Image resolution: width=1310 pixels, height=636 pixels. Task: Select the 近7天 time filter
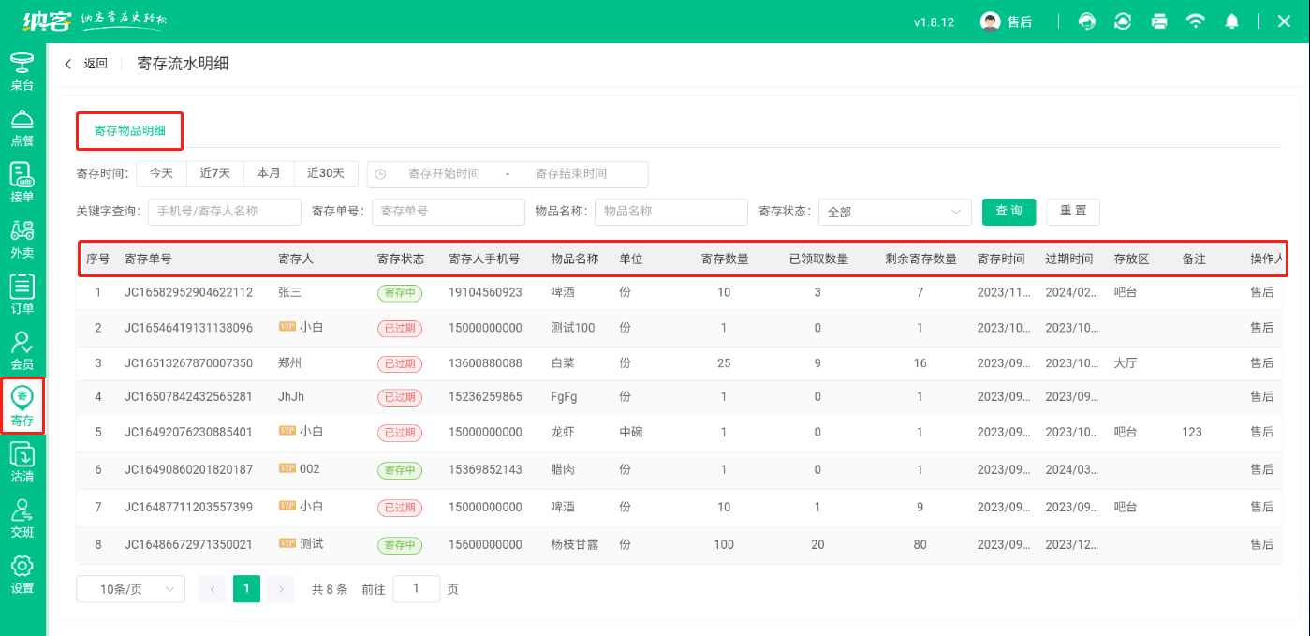point(214,173)
